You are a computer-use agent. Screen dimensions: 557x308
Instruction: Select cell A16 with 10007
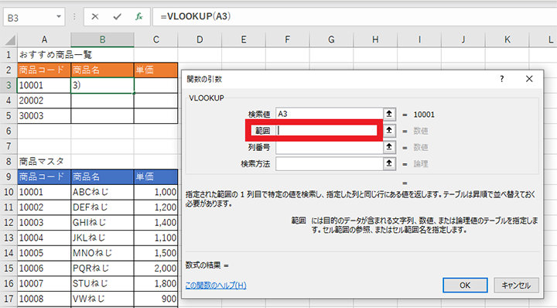[x=44, y=283]
